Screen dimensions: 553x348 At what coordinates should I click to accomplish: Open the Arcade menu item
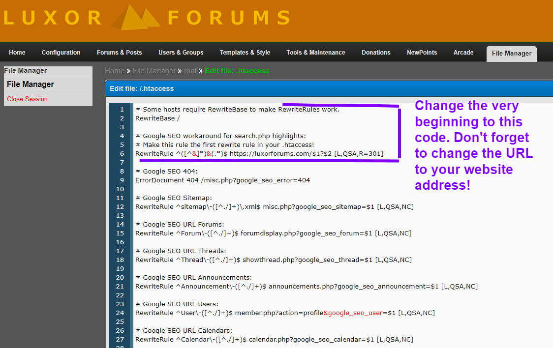point(463,53)
